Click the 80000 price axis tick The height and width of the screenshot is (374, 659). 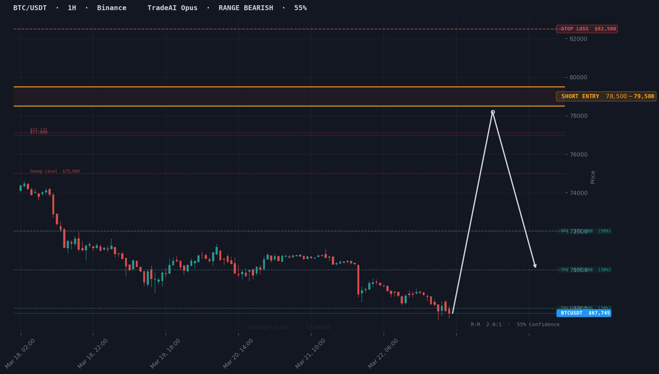[578, 77]
